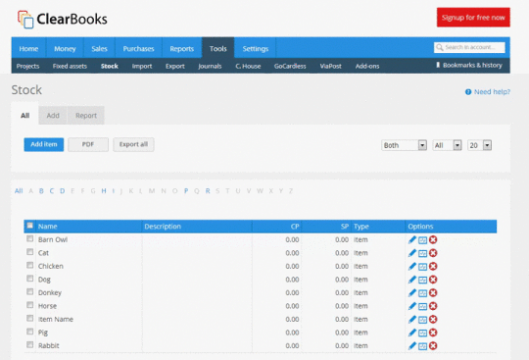The image size is (529, 360).
Task: Edit the Item Name entry with pencil icon
Action: 411,319
